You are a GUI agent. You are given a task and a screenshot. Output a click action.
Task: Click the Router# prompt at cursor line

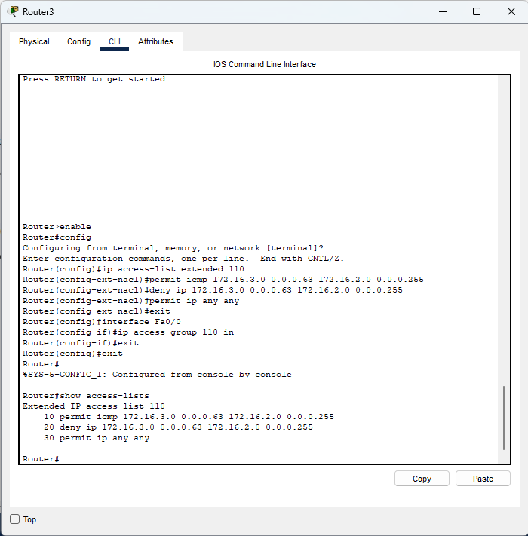point(41,459)
